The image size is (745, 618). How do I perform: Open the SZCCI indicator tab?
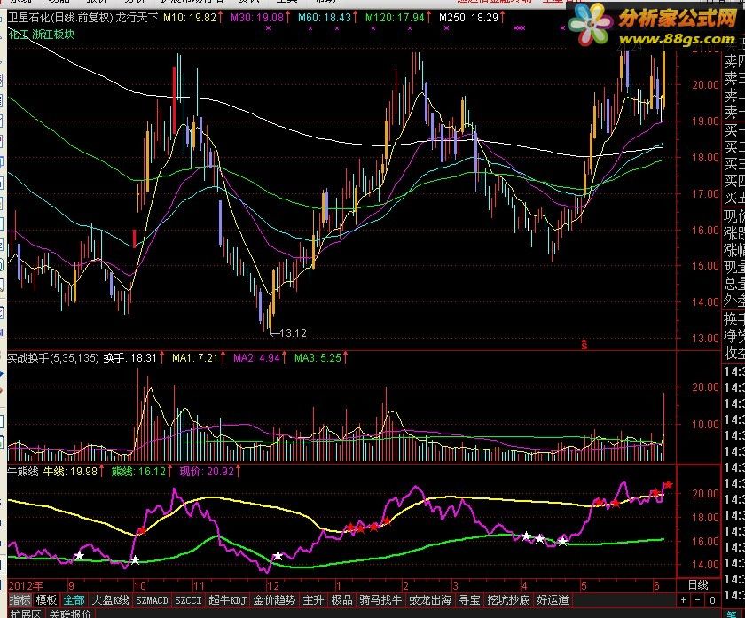[x=188, y=600]
